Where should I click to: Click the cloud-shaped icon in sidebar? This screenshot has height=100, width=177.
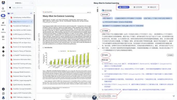click(x=3, y=55)
